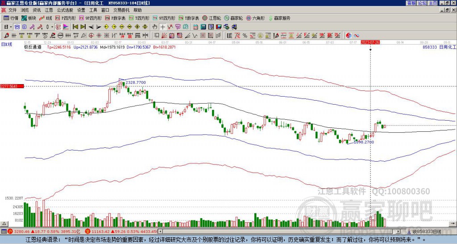Open the 文件 menu
Viewport: 457px width, 244px height.
point(12,10)
